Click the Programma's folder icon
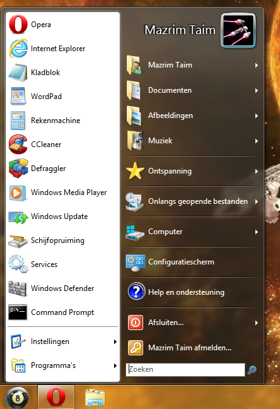 (18, 365)
